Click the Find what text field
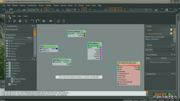This screenshot has height=101, width=180. 163,49
